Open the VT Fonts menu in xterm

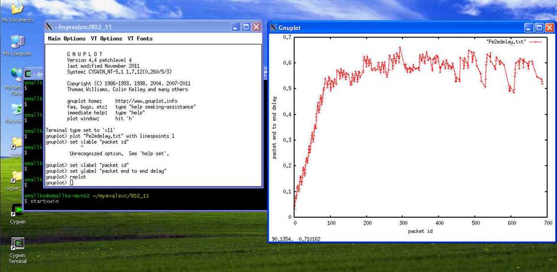click(x=140, y=38)
